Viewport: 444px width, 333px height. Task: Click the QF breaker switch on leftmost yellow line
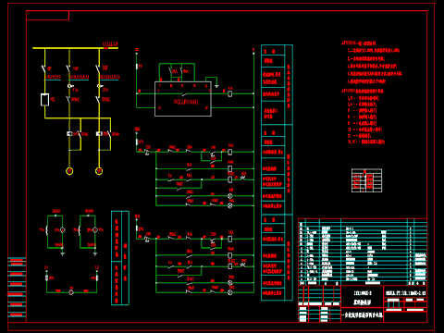pyautogui.click(x=44, y=68)
